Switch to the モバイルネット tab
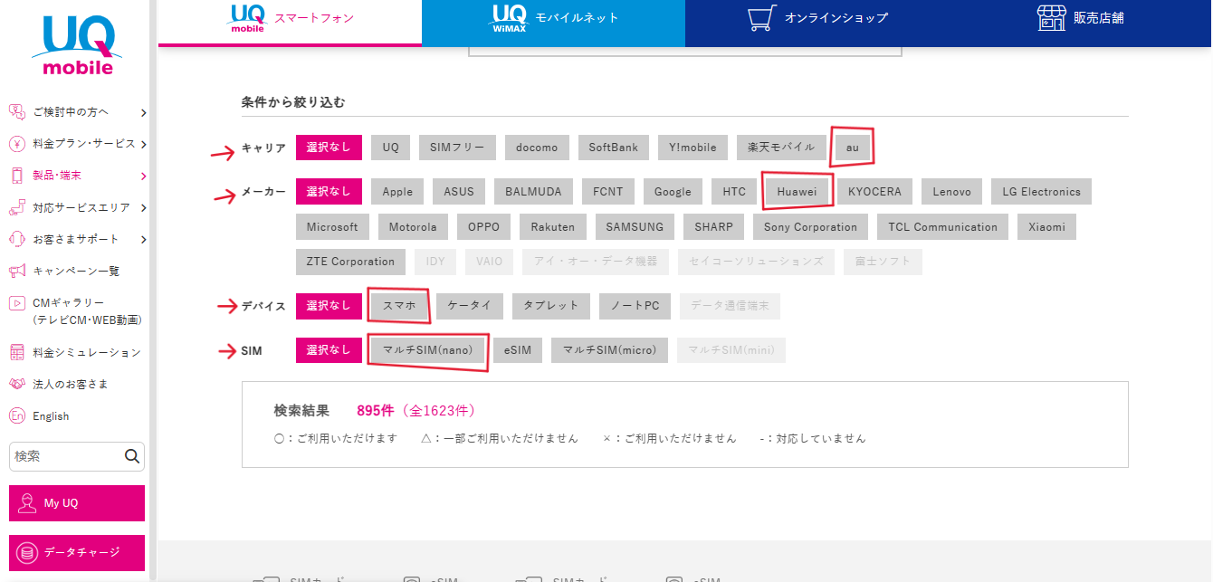Viewport: 1213px width, 582px height. click(x=553, y=23)
